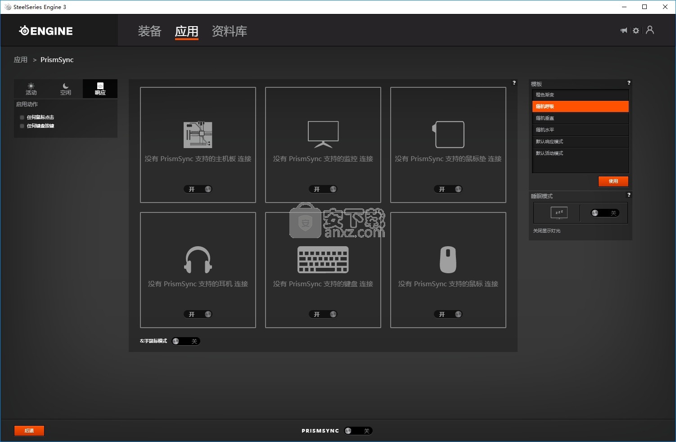The image size is (676, 442).
Task: Click the headset device icon
Action: point(198,260)
